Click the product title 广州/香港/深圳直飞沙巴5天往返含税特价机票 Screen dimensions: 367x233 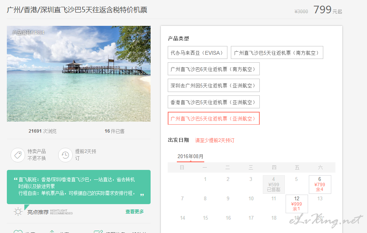pos(77,10)
